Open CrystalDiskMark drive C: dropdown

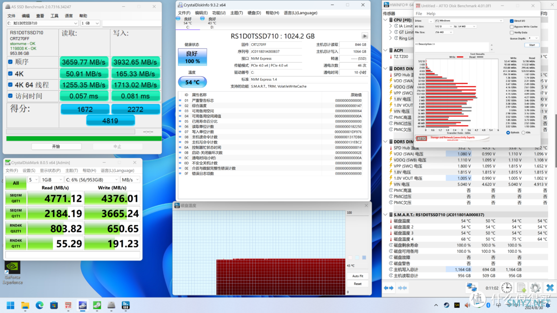pyautogui.click(x=92, y=180)
